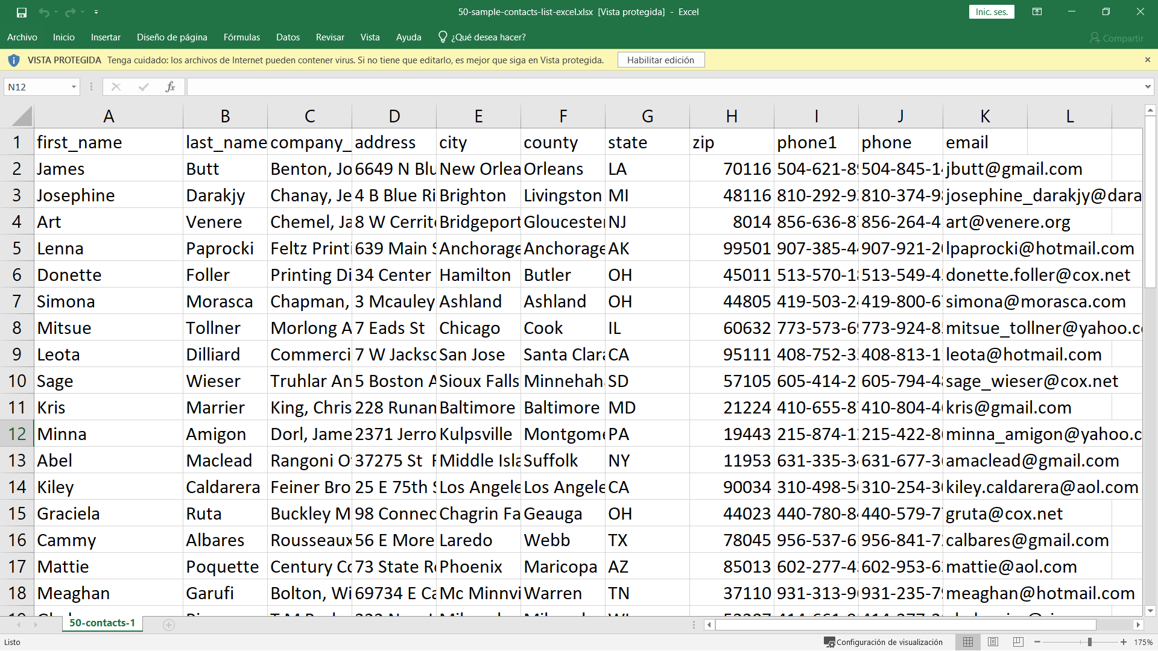Click the formula cancel X icon
Viewport: 1158px width, 651px height.
[x=116, y=87]
